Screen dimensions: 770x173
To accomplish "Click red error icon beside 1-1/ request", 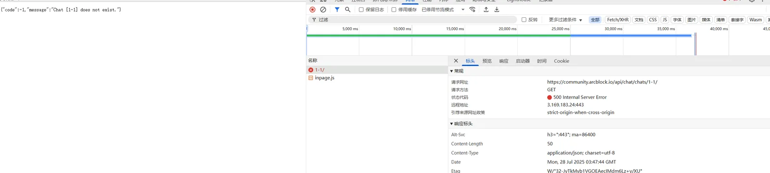I will [x=311, y=70].
